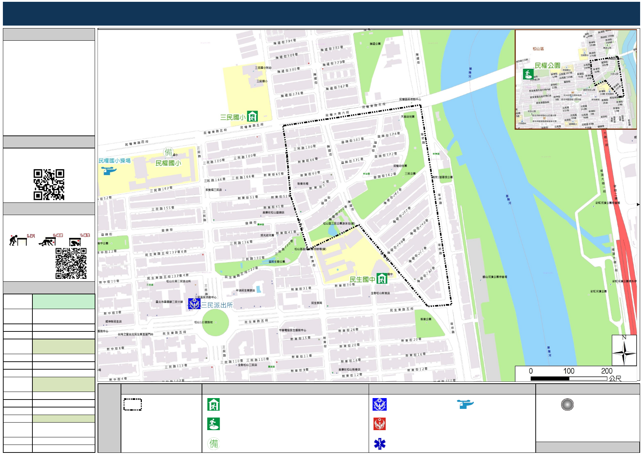This screenshot has height=455, width=643.
Task: Click the '富錦街581巷' label
Action: (352, 140)
